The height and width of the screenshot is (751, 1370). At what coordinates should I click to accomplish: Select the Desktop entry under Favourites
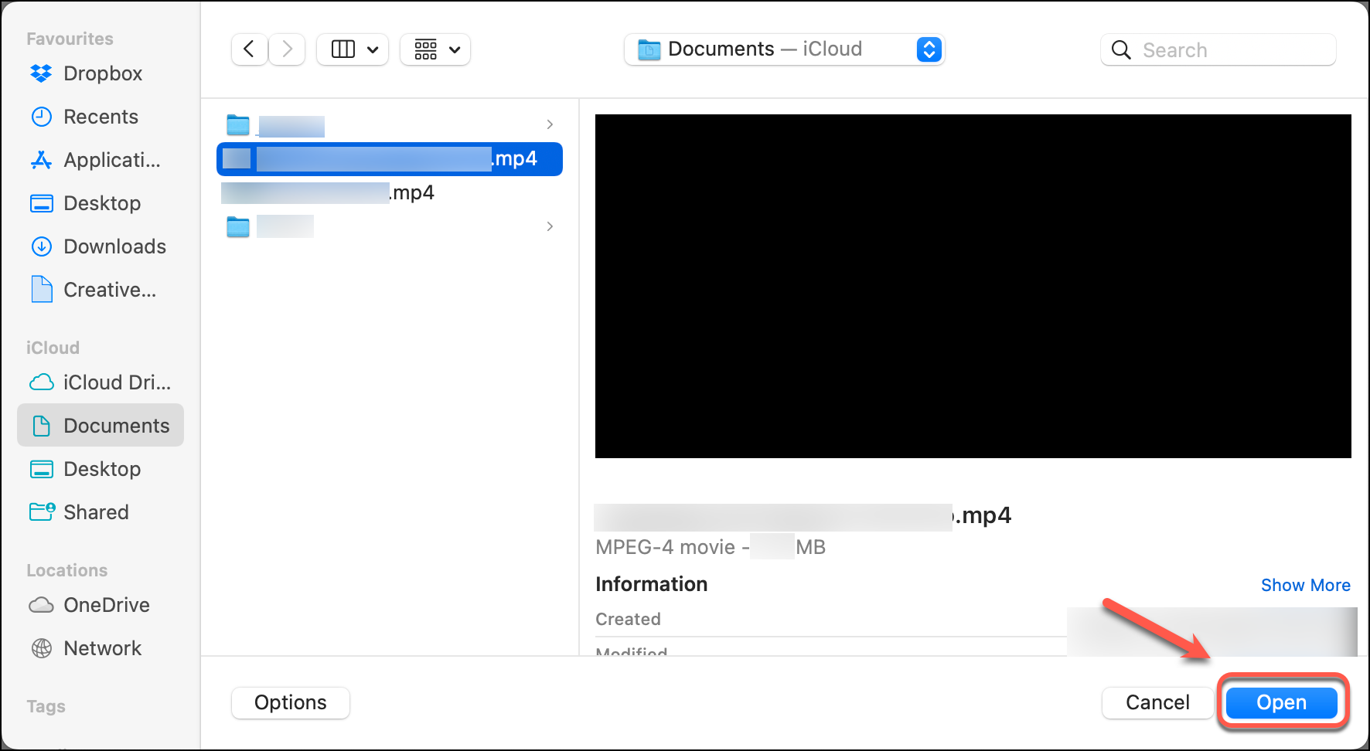tap(103, 203)
